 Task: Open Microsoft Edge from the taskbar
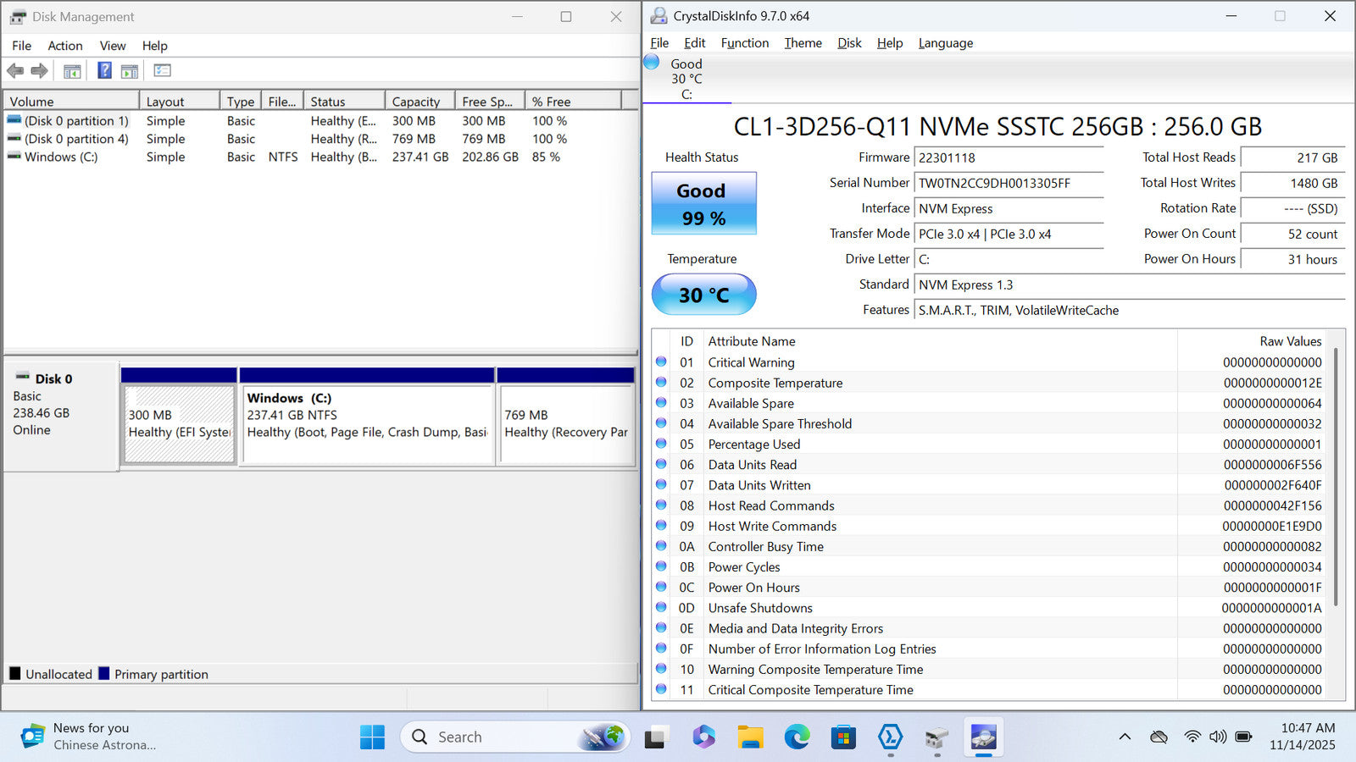coord(797,737)
